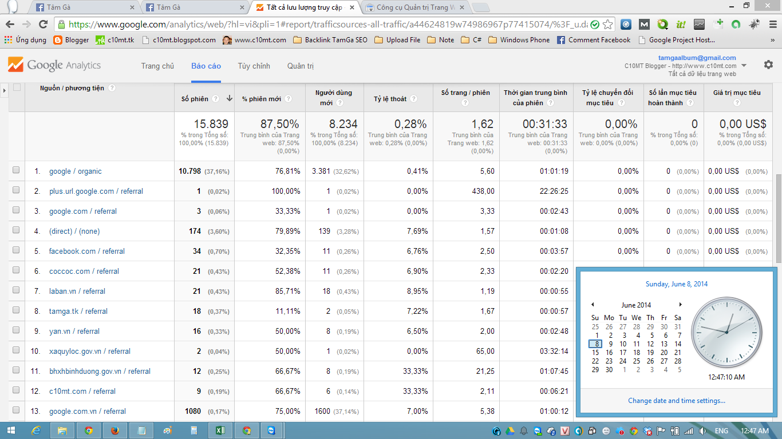
Task: Click the Google Drive tray icon
Action: [510, 431]
